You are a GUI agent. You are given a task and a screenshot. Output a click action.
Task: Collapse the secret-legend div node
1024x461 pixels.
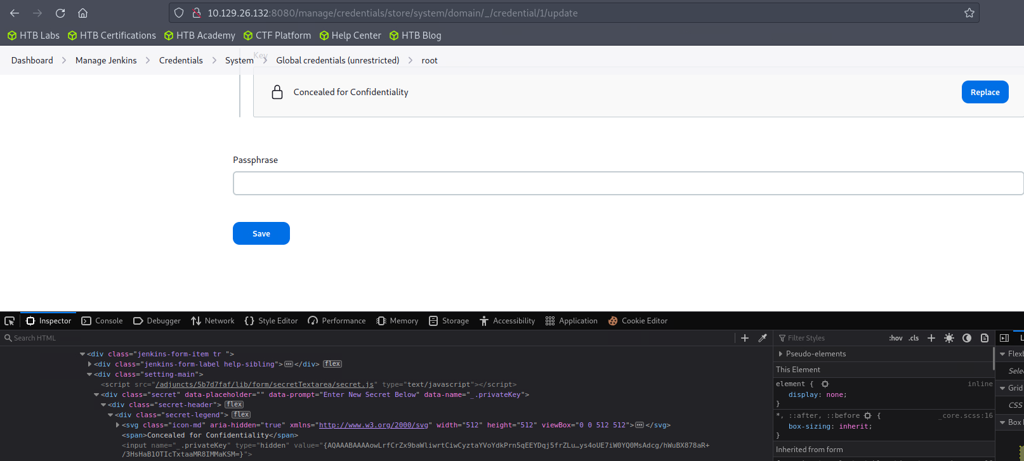click(110, 415)
